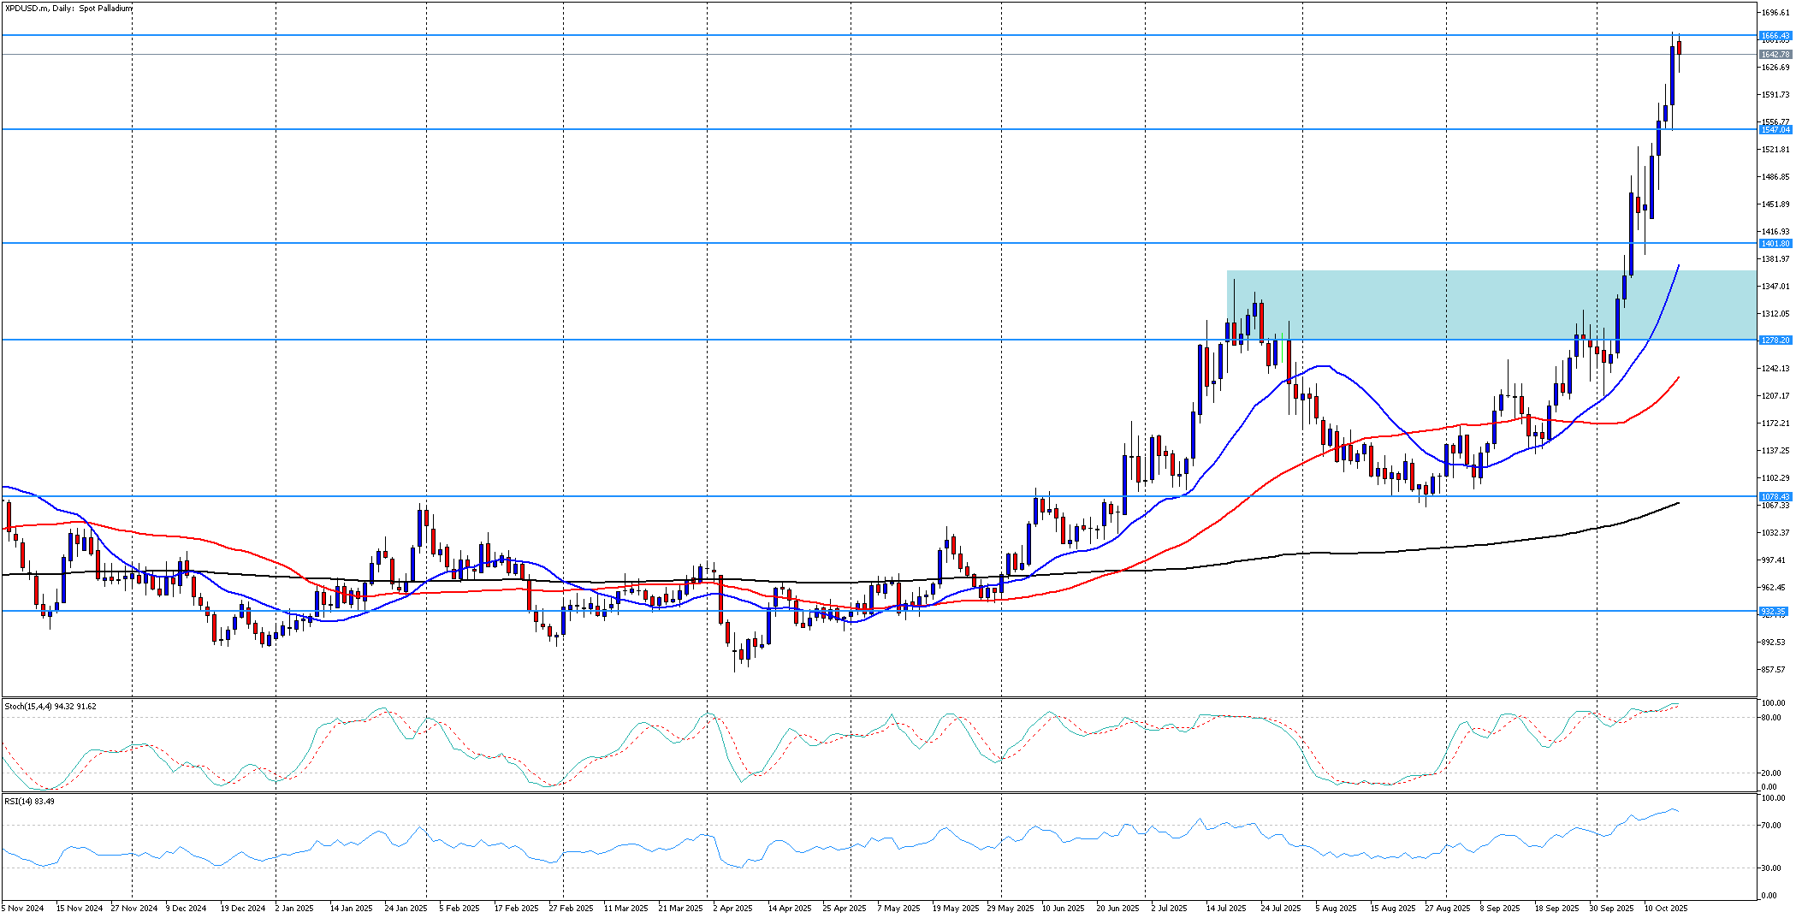Select the 1547.04 level price tag
Viewport: 1802px width, 918px height.
click(1775, 130)
